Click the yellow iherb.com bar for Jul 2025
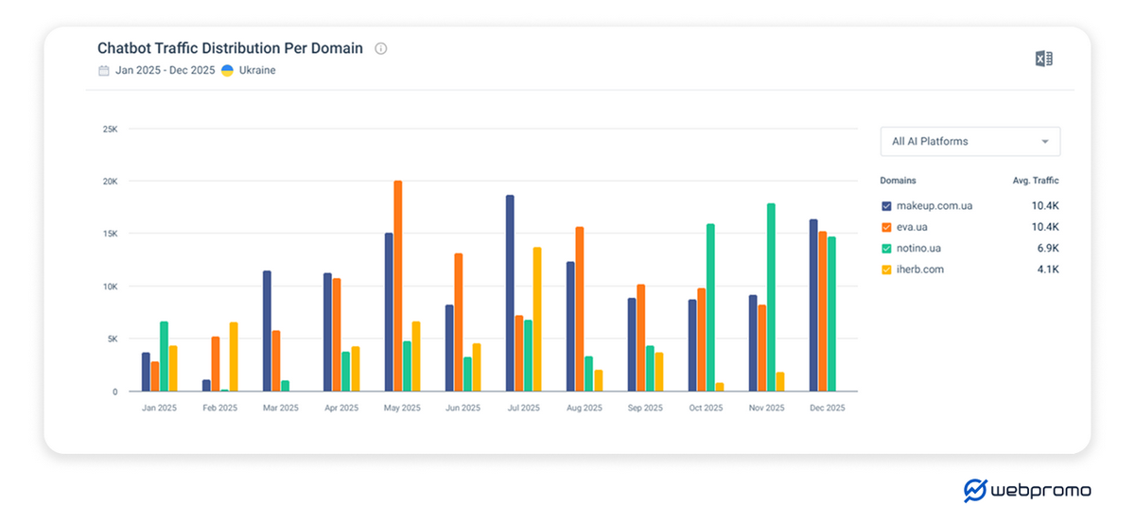The height and width of the screenshot is (523, 1135). 537,319
